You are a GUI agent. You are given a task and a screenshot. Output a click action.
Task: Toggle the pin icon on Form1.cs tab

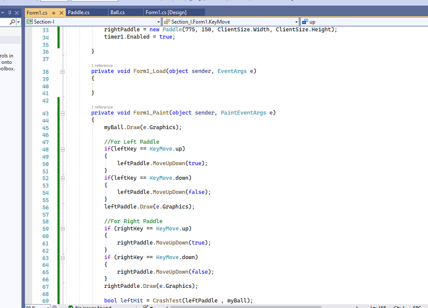(53, 13)
